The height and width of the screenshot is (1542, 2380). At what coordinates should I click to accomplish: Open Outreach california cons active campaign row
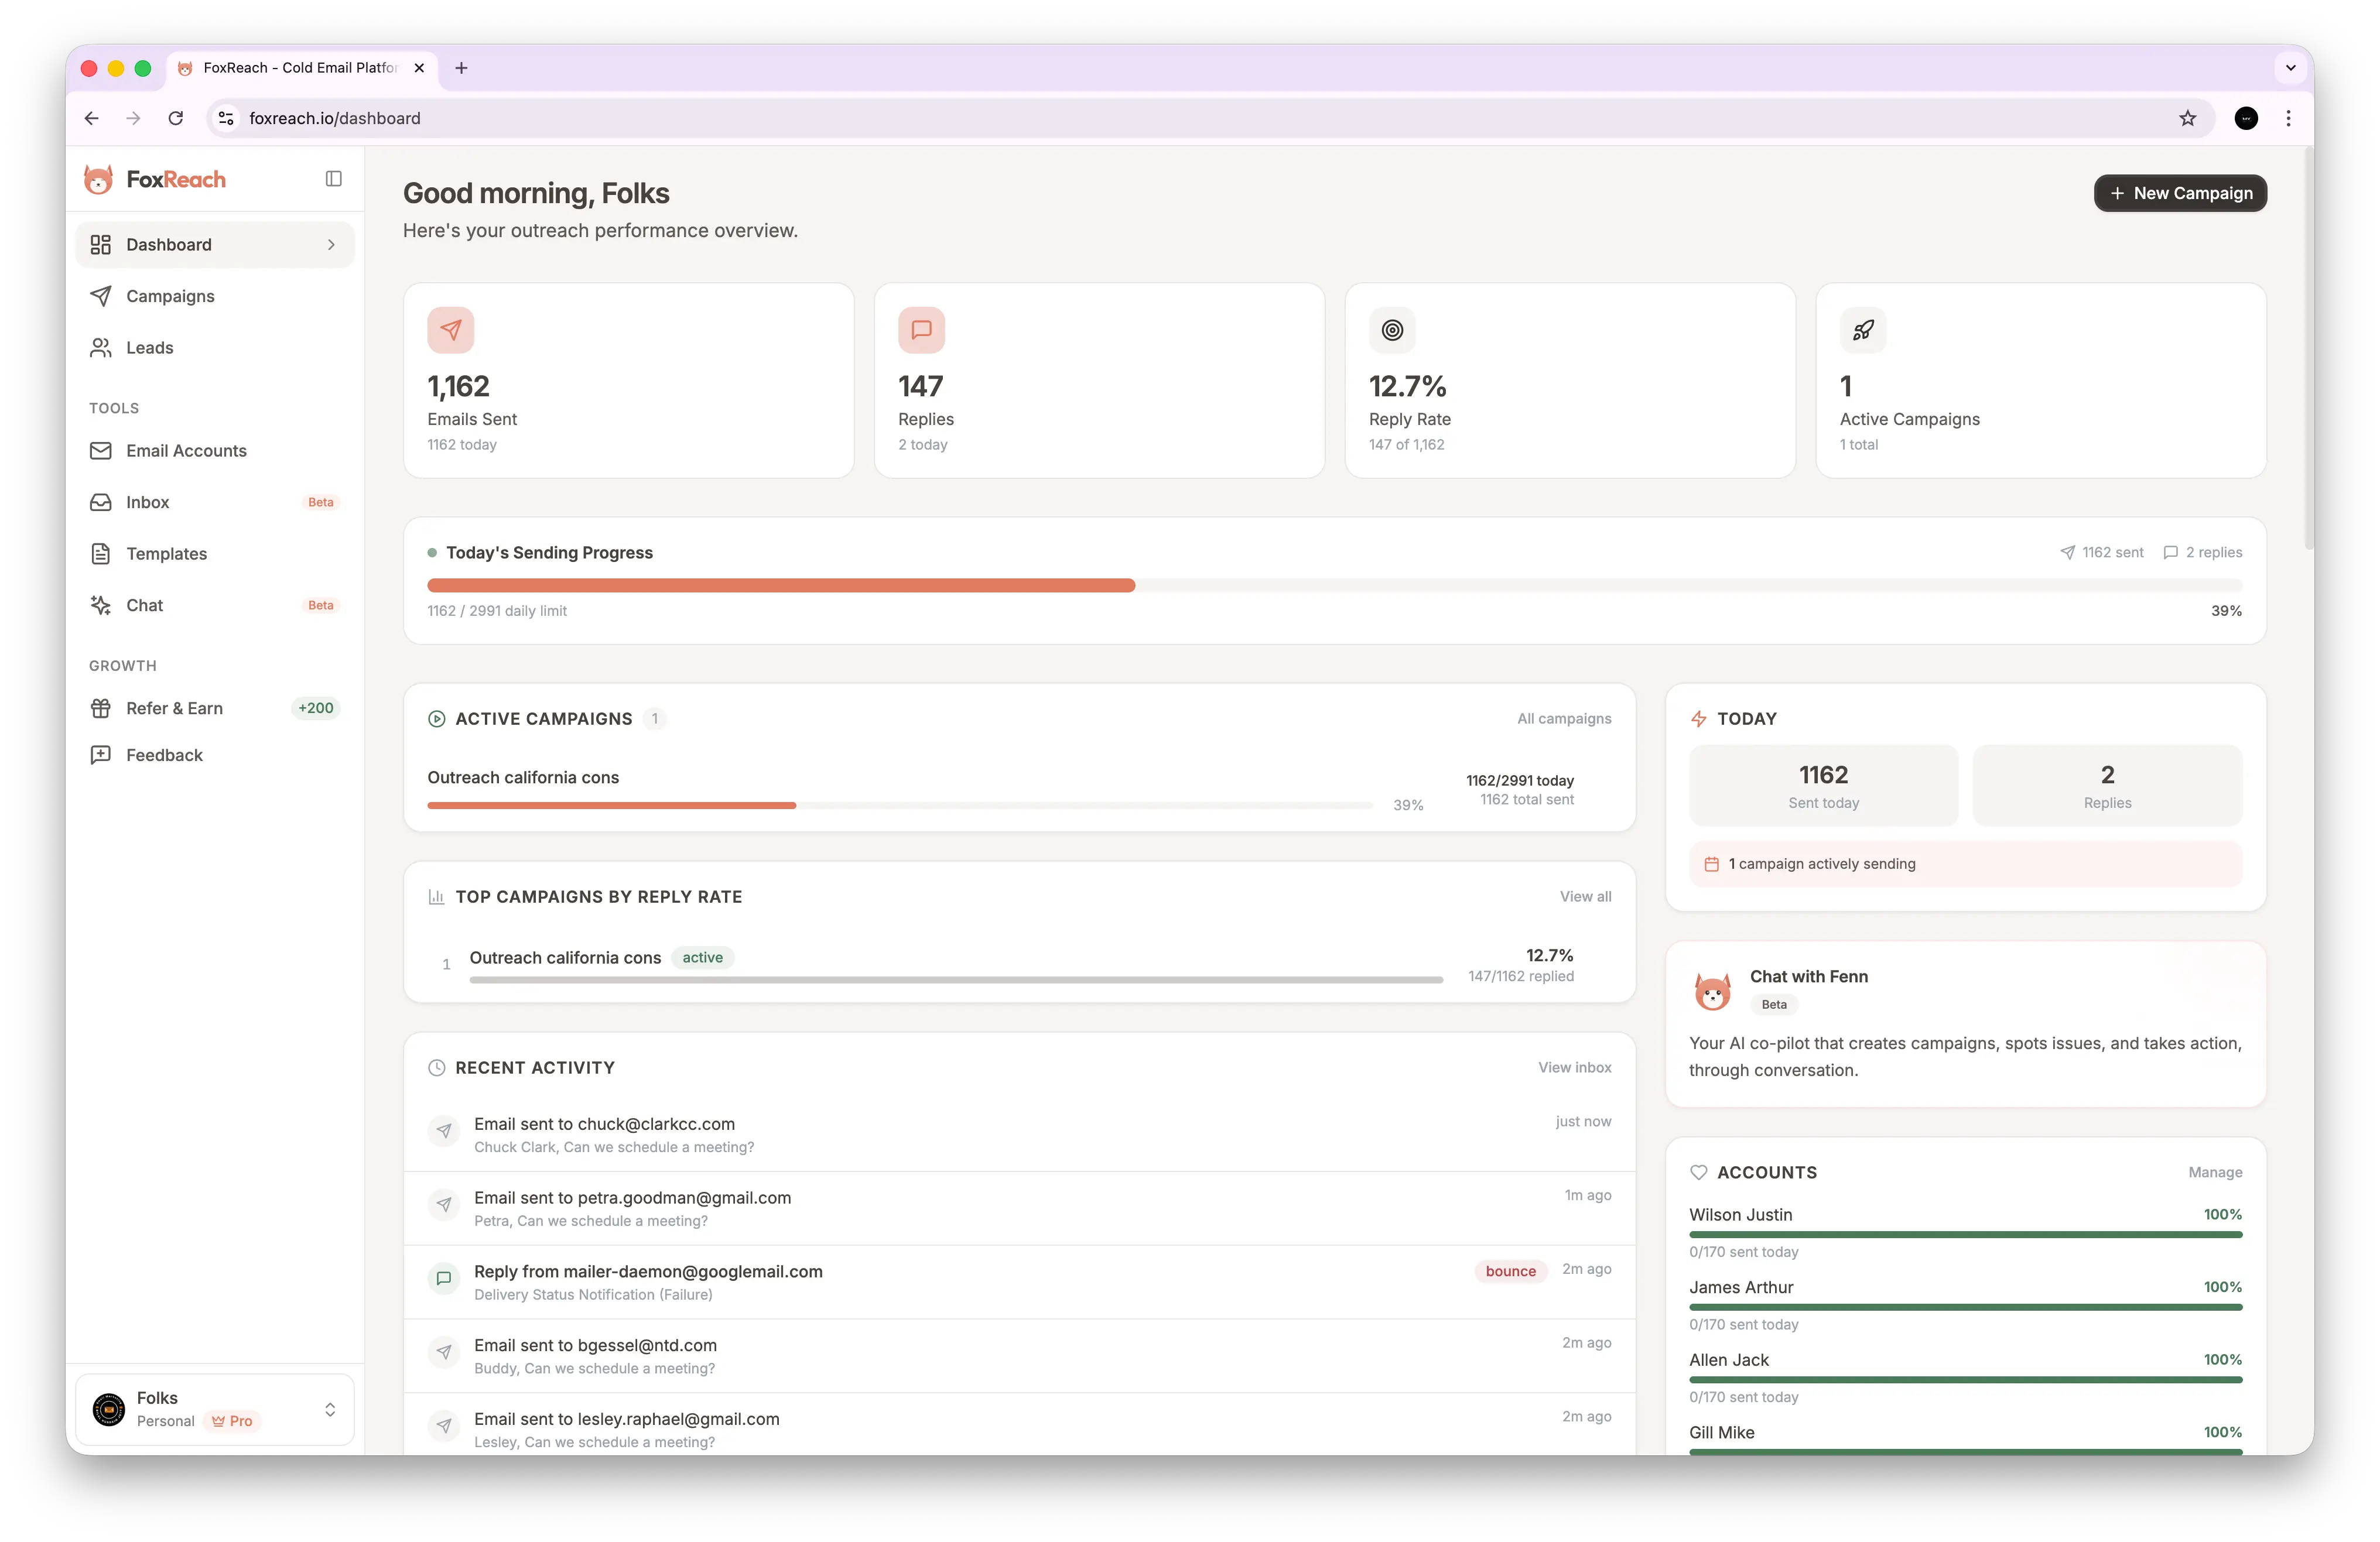pyautogui.click(x=1019, y=790)
